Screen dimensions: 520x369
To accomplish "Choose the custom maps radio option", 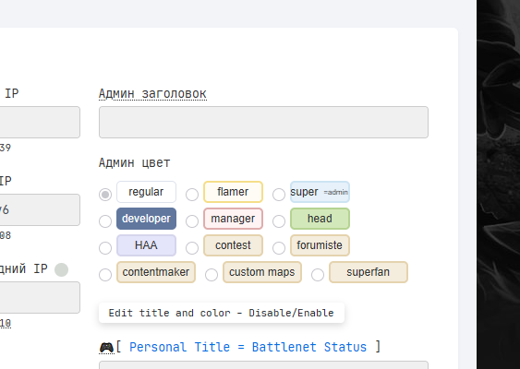I will [212, 275].
